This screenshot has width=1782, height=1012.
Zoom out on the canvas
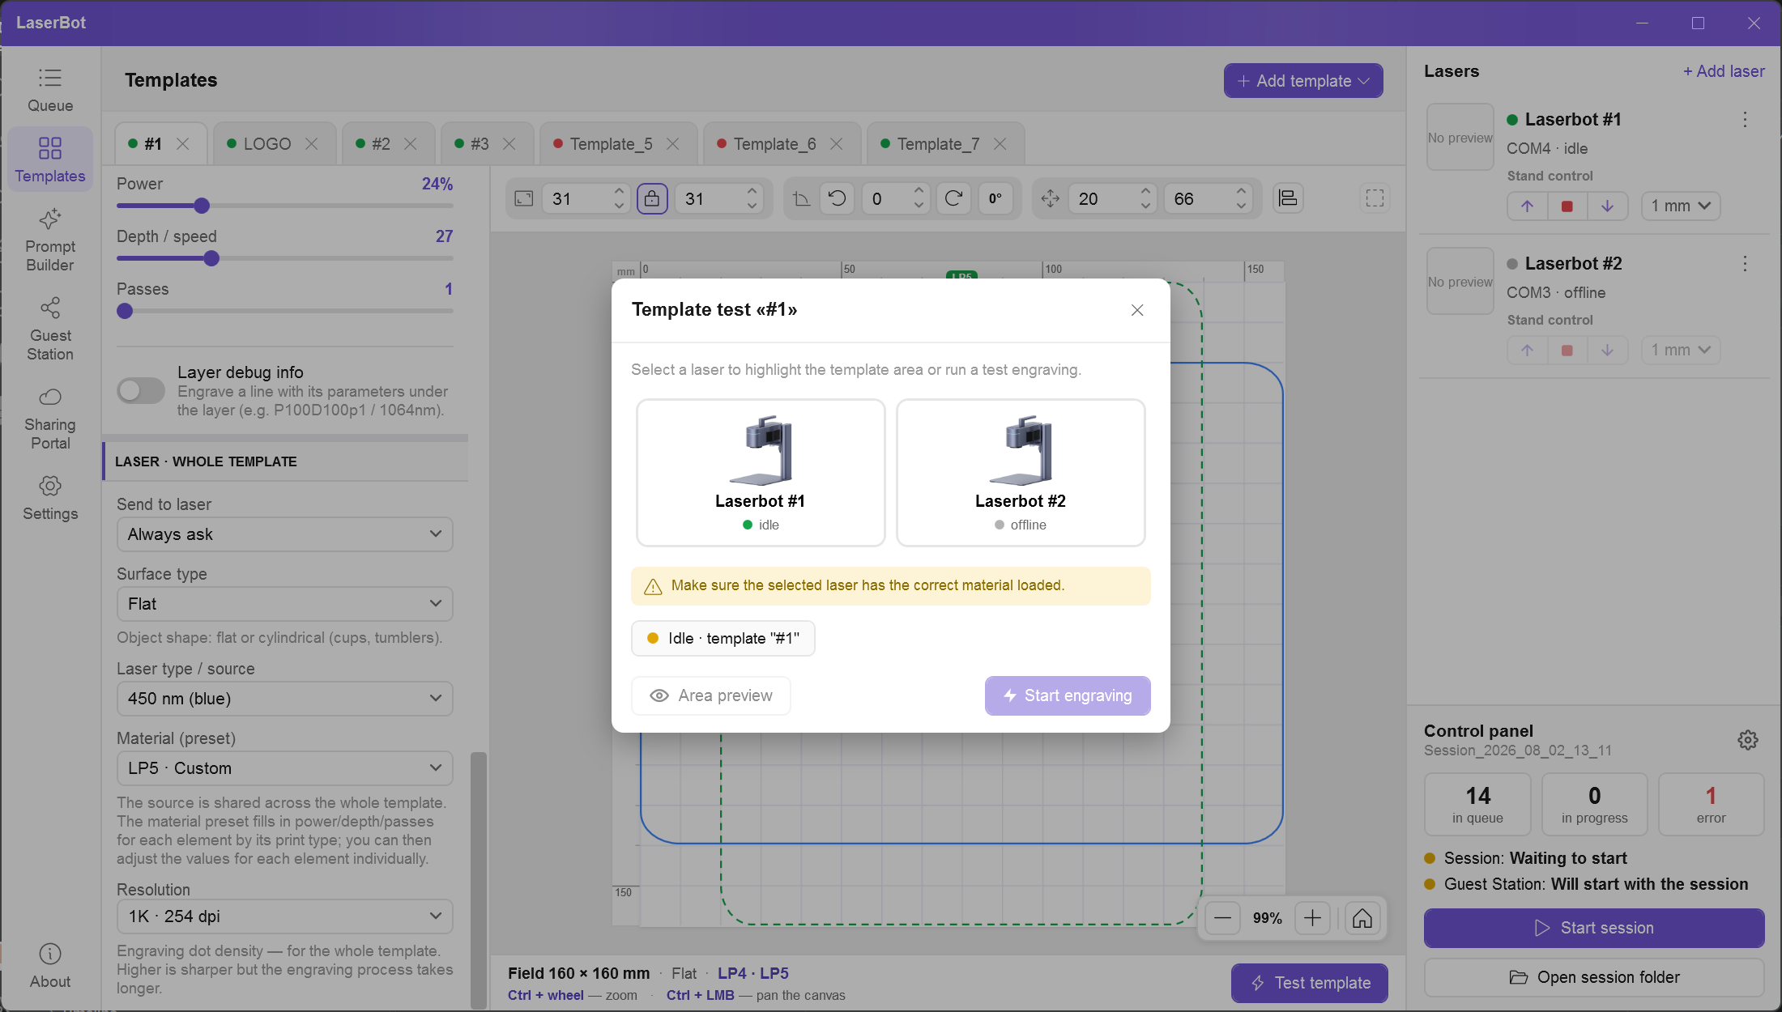tap(1223, 918)
